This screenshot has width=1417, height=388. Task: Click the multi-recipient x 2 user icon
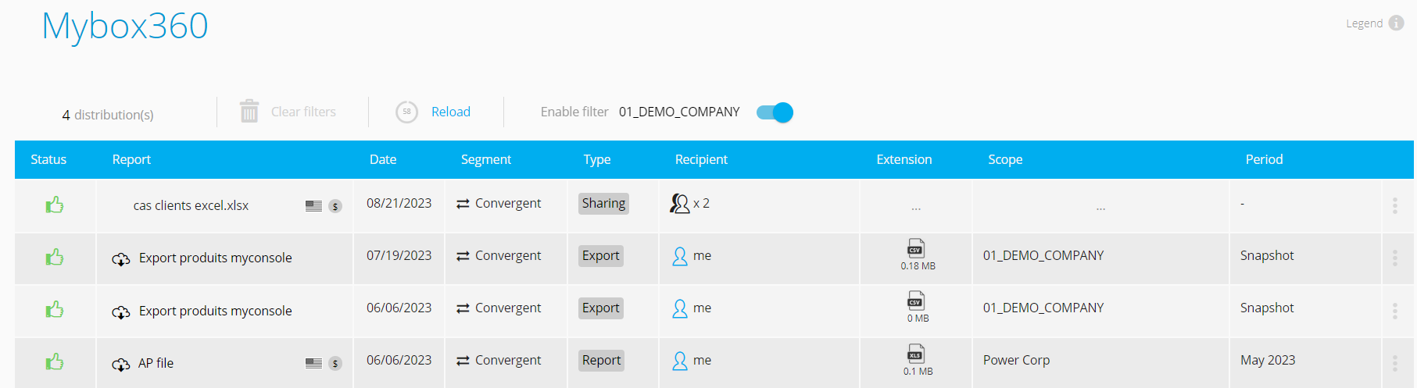(680, 204)
